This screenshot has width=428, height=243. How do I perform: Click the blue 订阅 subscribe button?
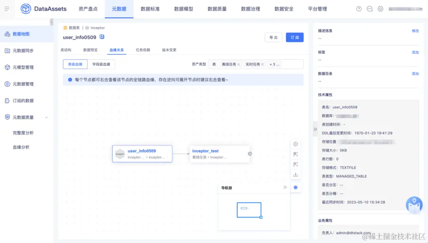click(294, 38)
